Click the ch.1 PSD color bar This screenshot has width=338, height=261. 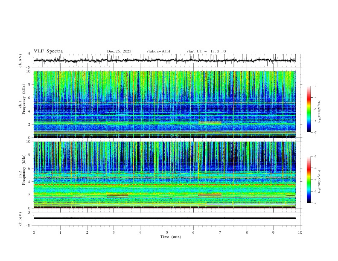pyautogui.click(x=309, y=109)
